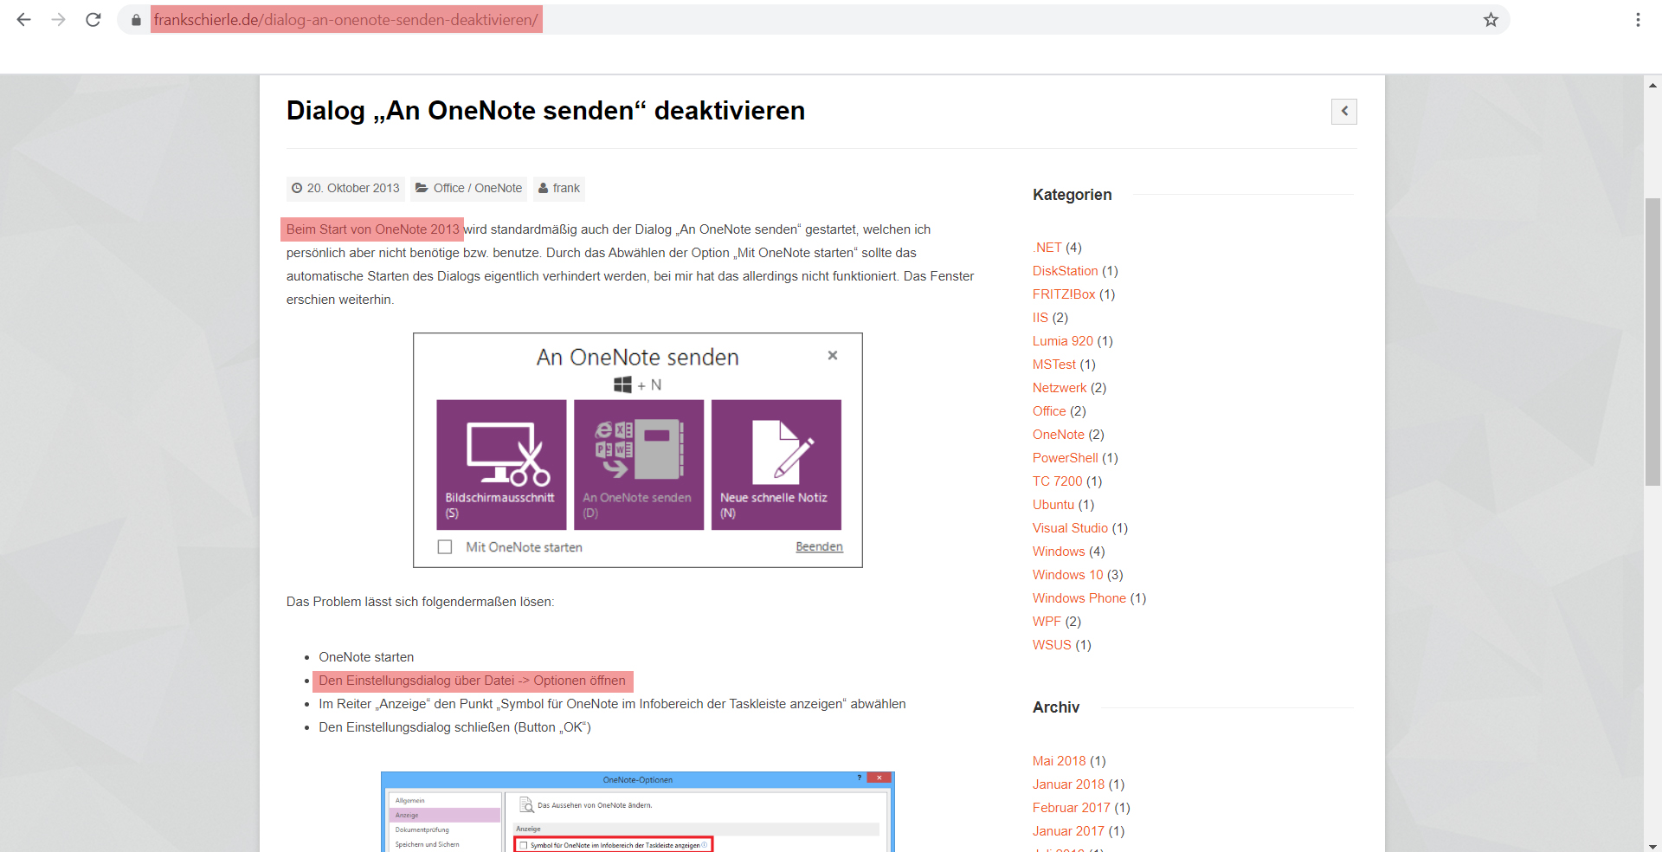Click the OneNote-Optionen screenshot image
The height and width of the screenshot is (852, 1662).
(x=638, y=811)
